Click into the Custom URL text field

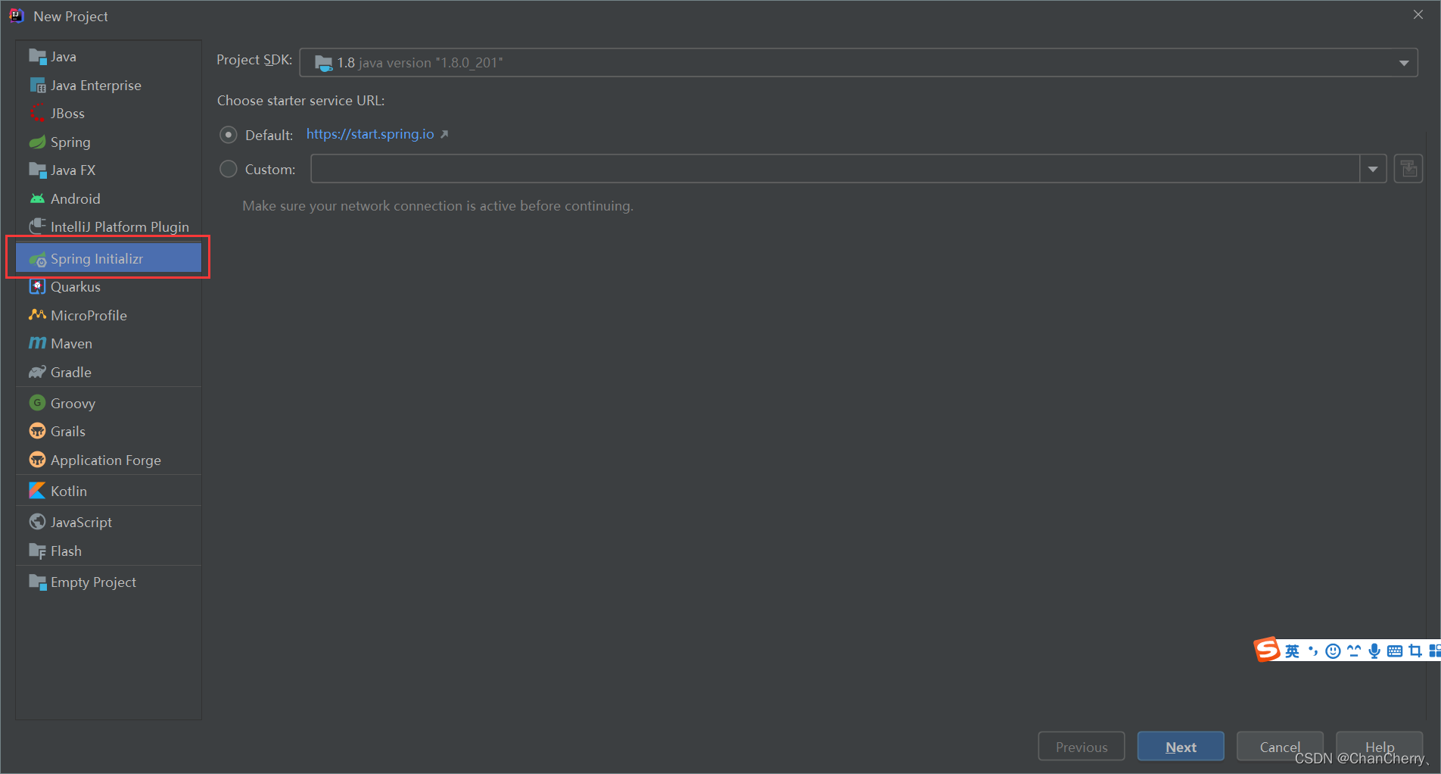point(836,169)
